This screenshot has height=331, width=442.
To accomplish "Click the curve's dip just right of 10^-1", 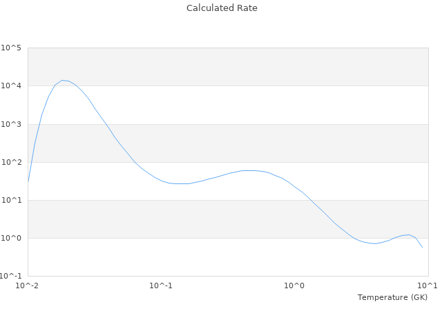I will (x=181, y=183).
